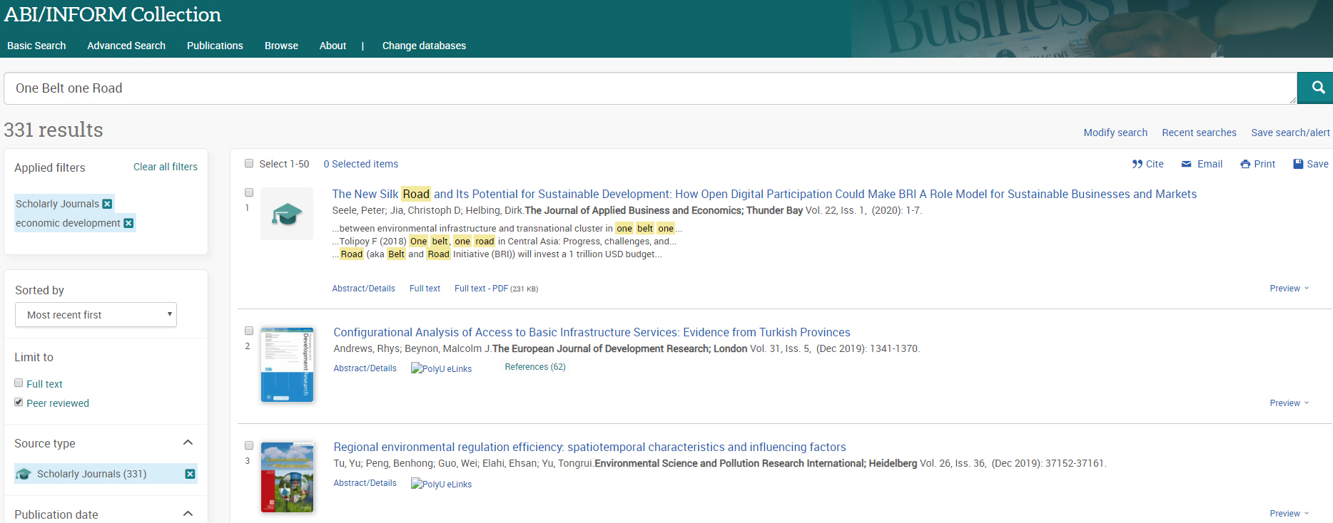Open the Browse menu item
This screenshot has width=1333, height=523.
click(x=281, y=46)
